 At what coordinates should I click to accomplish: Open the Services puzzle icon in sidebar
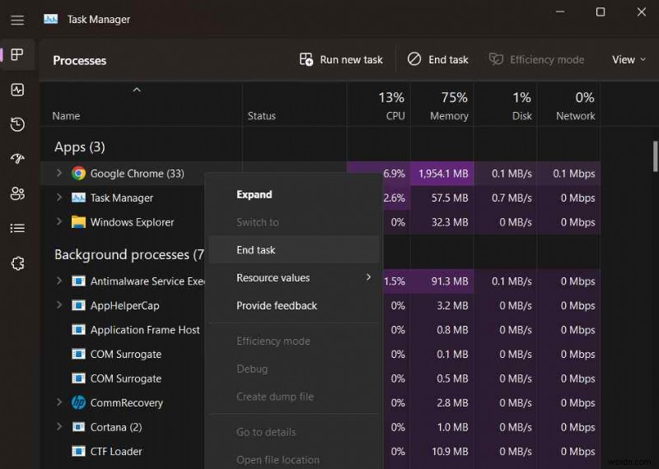[x=17, y=263]
